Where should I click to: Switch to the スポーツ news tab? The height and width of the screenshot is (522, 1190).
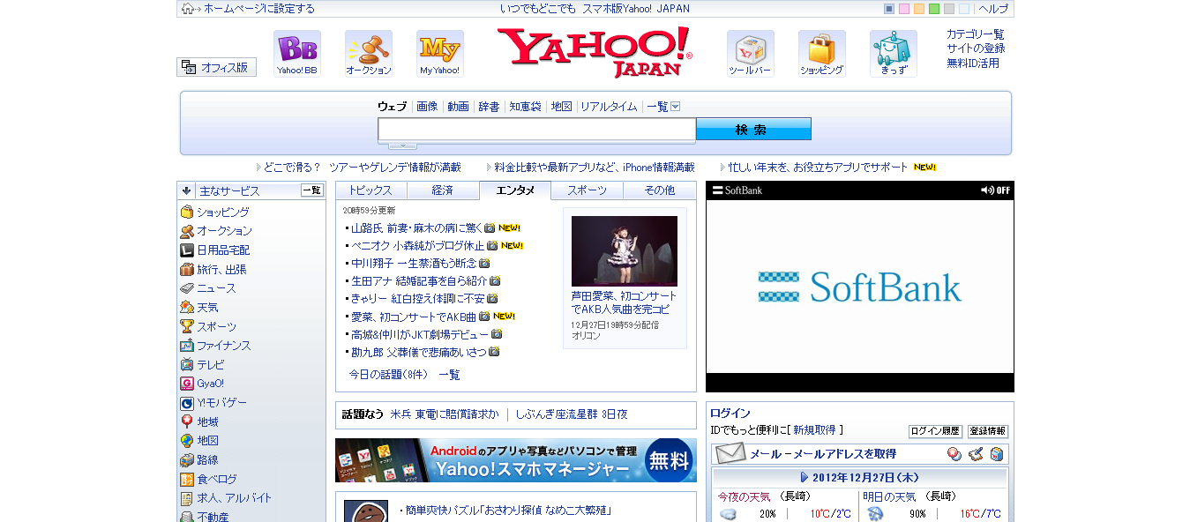tap(588, 190)
